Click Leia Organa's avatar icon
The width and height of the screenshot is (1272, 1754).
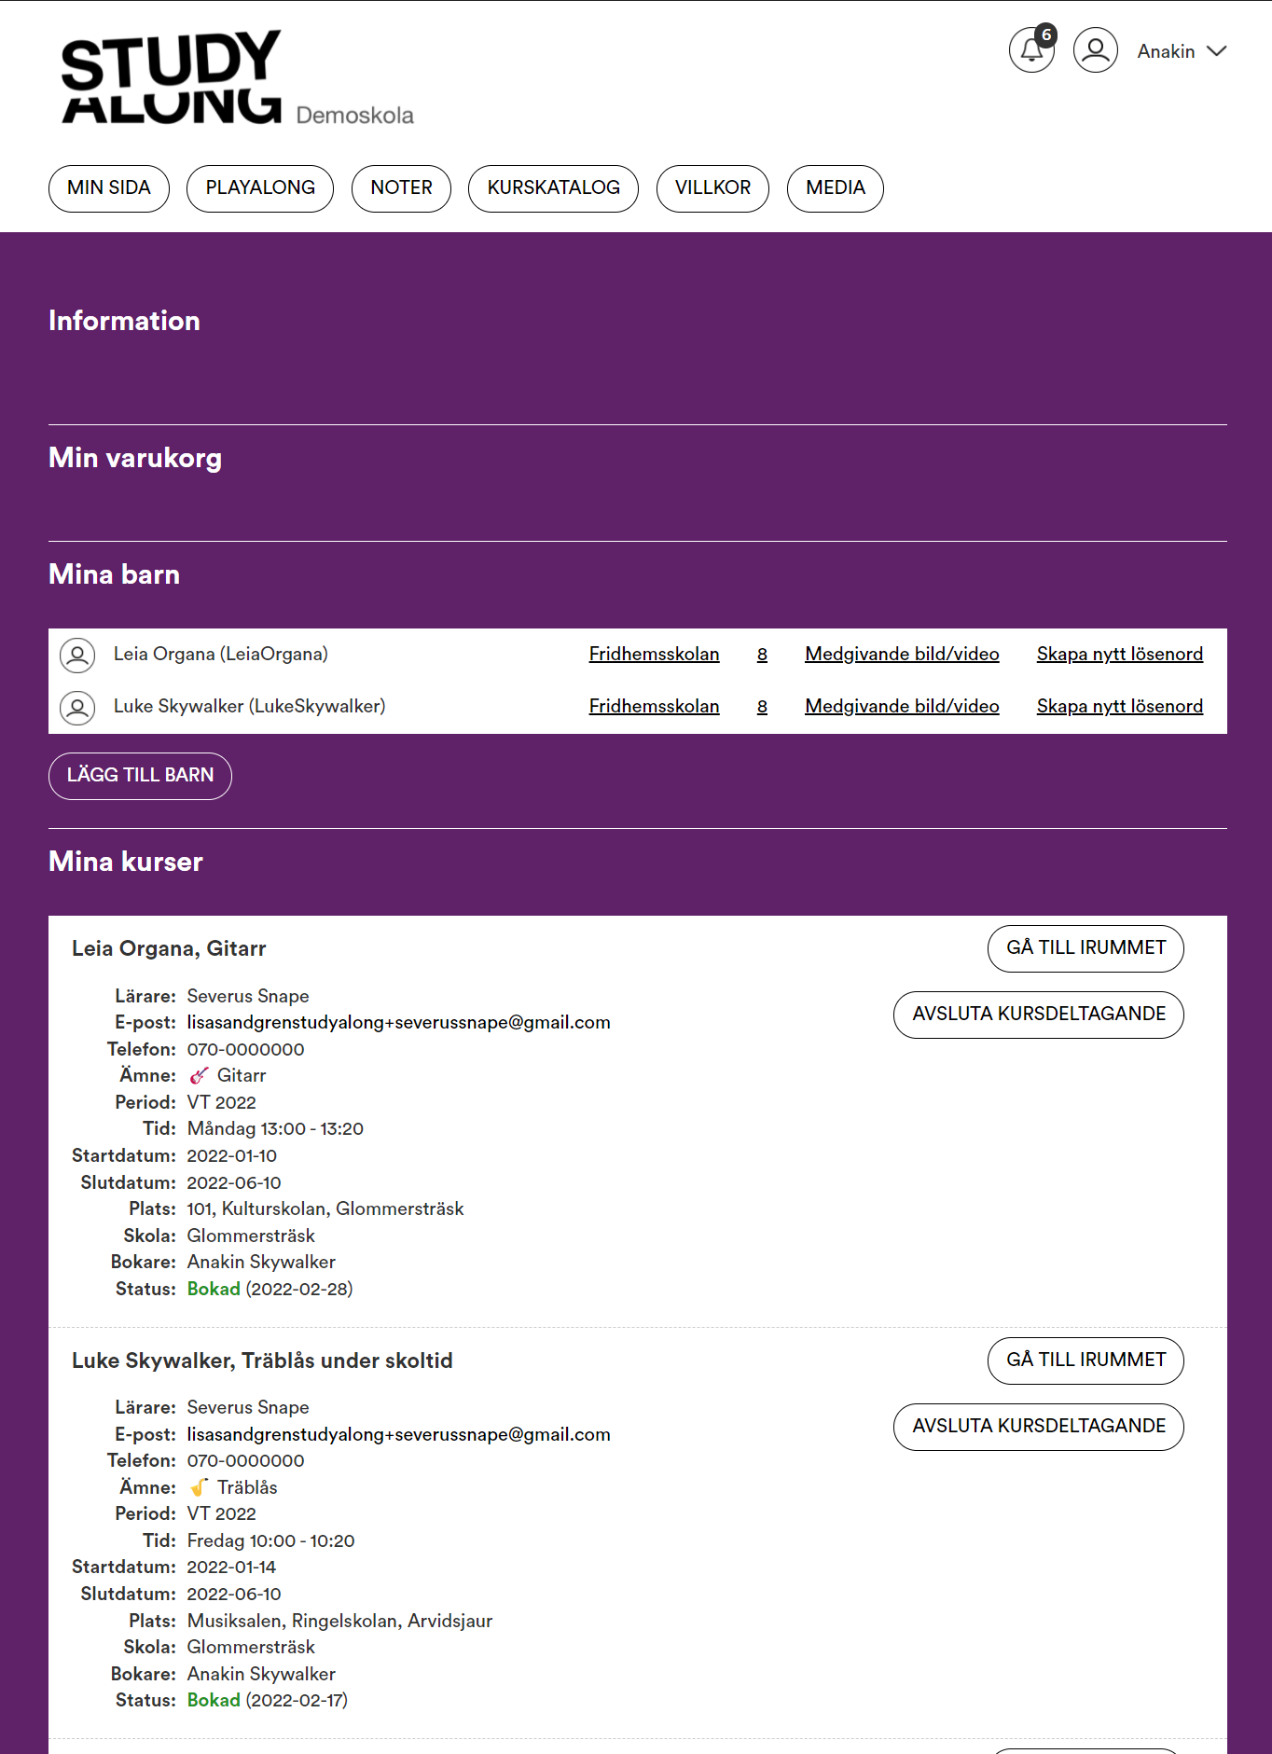coord(77,656)
